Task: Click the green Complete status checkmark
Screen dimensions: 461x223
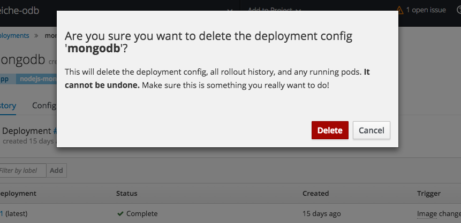Action: [x=120, y=214]
